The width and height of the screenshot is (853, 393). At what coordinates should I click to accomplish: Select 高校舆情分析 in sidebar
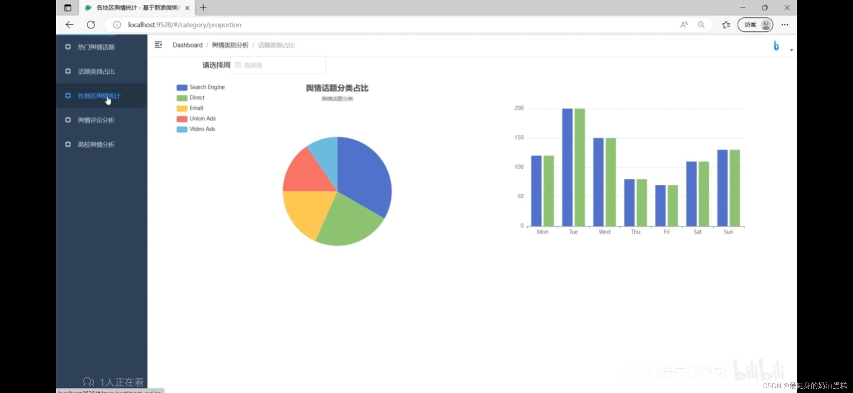96,144
